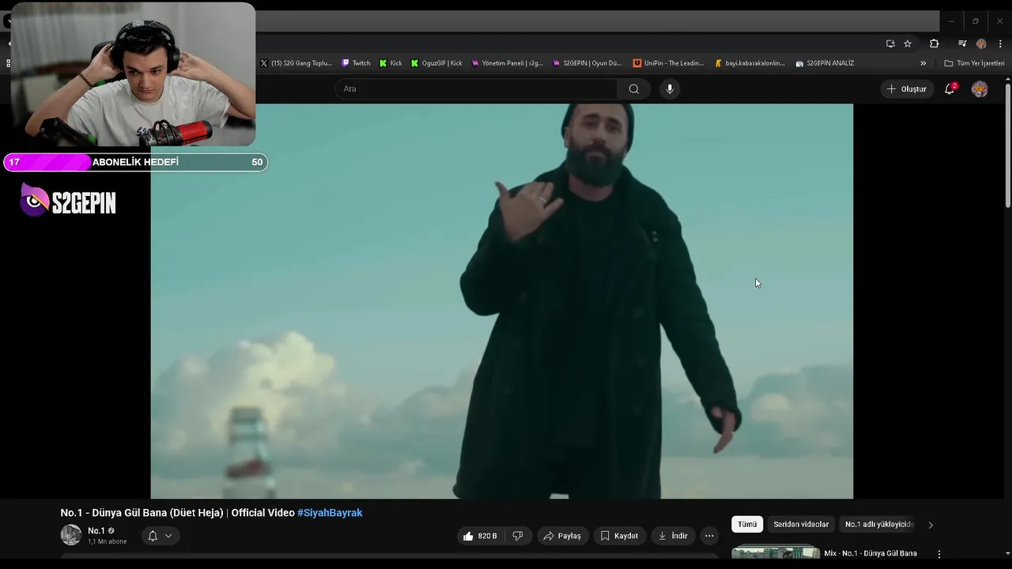Open browser media control icon
The width and height of the screenshot is (1012, 569).
pyautogui.click(x=962, y=43)
